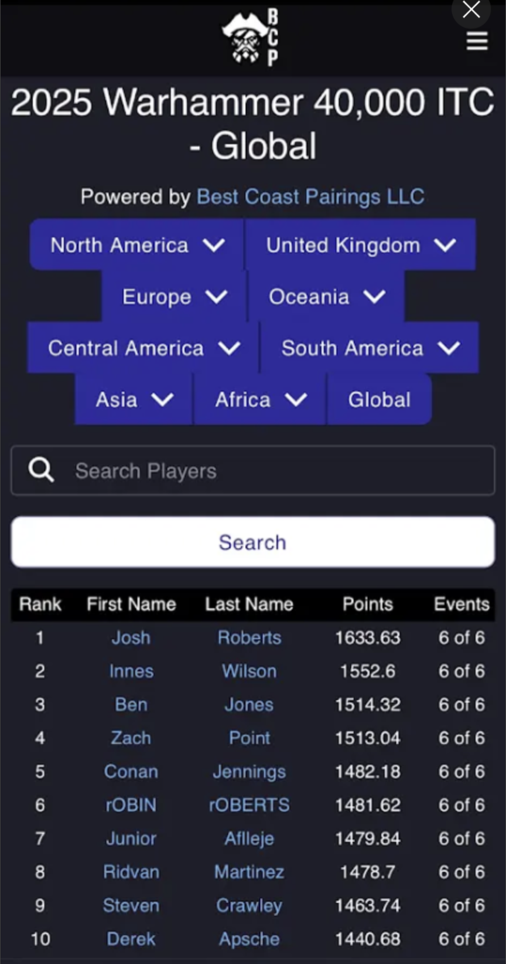Click last name Wilson link
This screenshot has width=506, height=964.
[249, 671]
